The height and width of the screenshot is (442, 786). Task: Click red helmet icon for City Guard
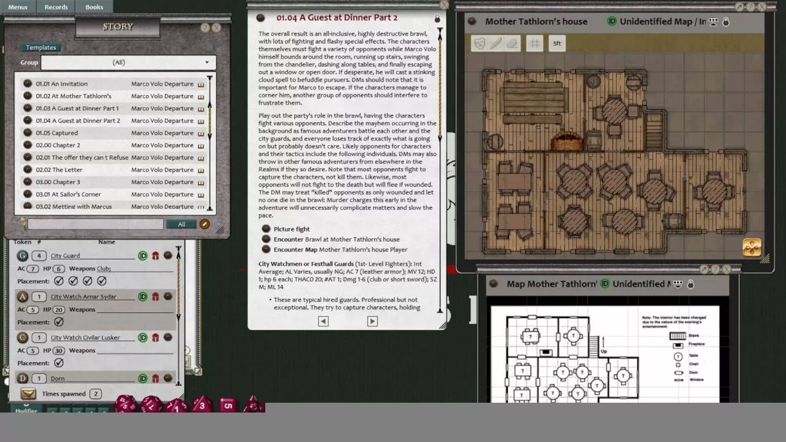155,255
